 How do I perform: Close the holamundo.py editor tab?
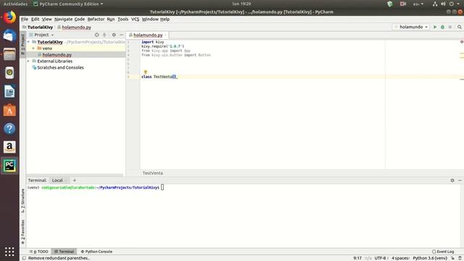166,35
